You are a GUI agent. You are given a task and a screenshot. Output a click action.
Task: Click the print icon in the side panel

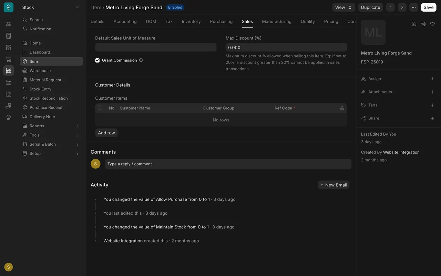[423, 24]
